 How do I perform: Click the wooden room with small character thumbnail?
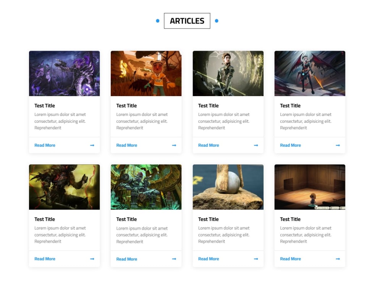(310, 187)
